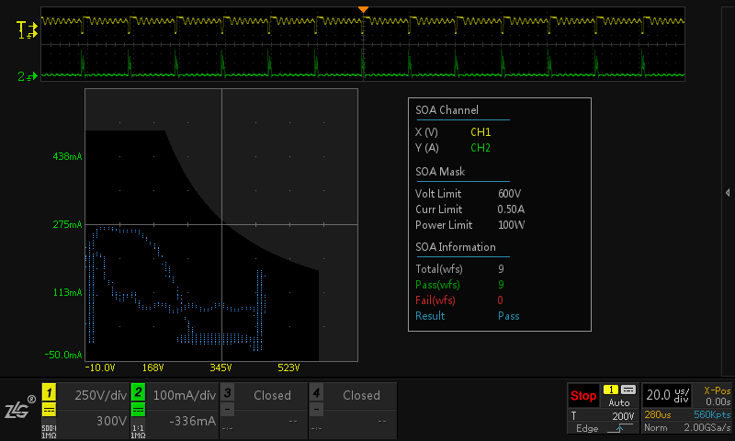Click the ZLG logo
This screenshot has height=441, width=735.
(x=19, y=408)
